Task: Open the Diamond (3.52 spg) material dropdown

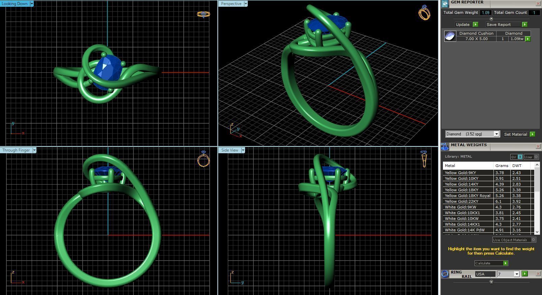Action: 496,134
